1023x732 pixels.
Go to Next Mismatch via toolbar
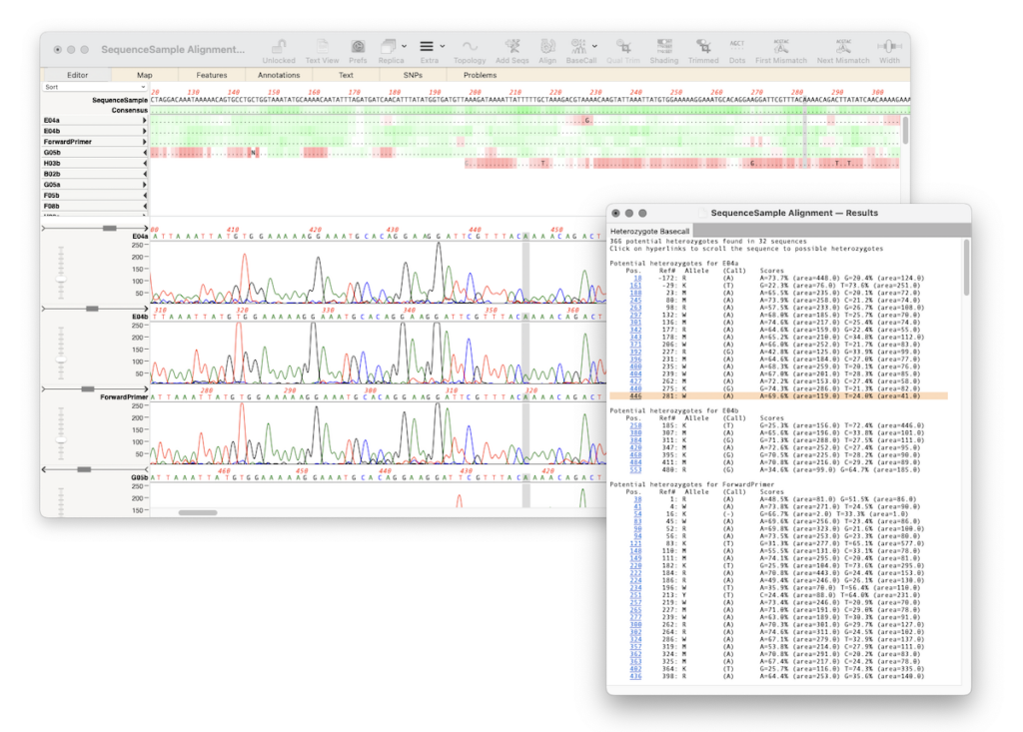(843, 46)
